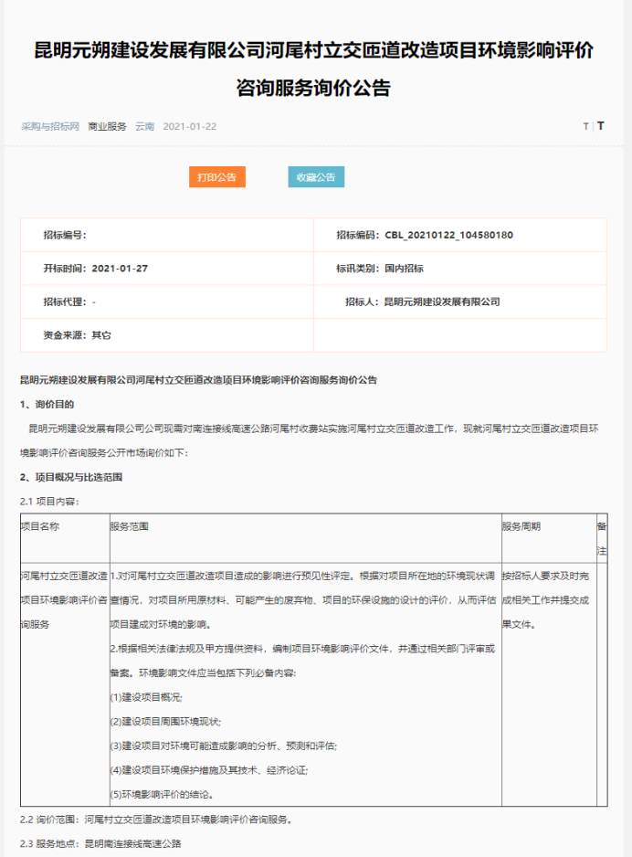
Task: Go to the 云南 region link
Action: click(144, 126)
